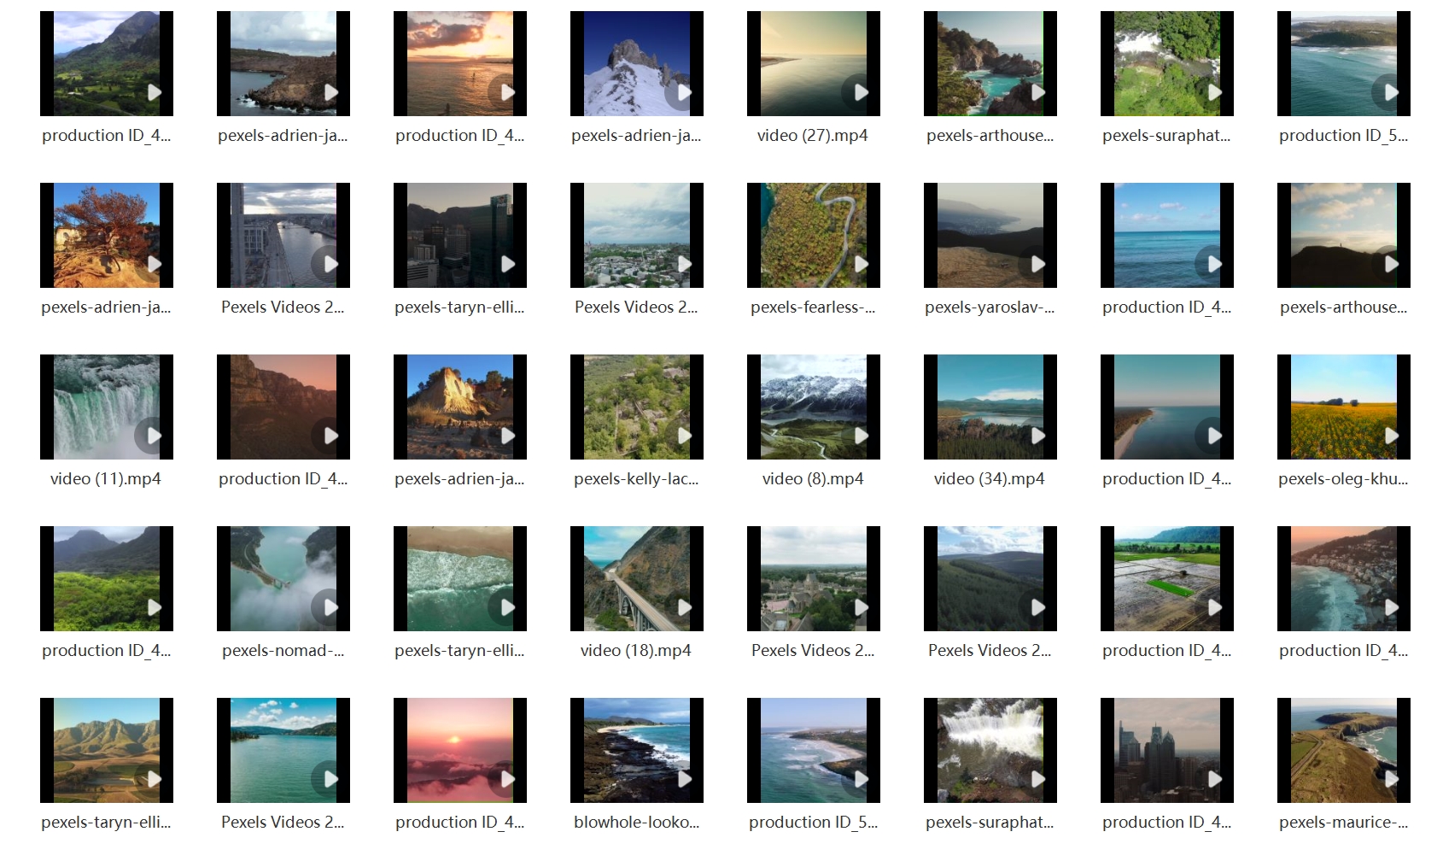
Task: Open the blue sea horizon production ID thumbnail
Action: [x=1167, y=235]
